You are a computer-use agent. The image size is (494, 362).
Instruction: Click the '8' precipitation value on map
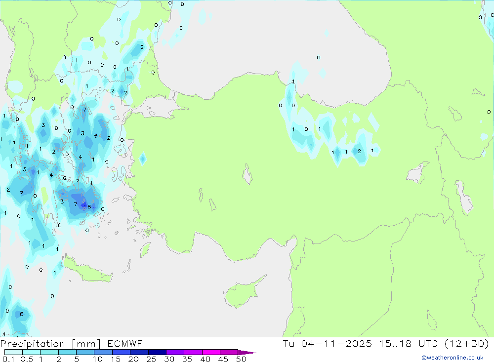tap(89, 206)
